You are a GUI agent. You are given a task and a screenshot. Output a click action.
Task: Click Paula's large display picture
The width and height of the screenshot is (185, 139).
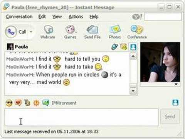(160, 62)
